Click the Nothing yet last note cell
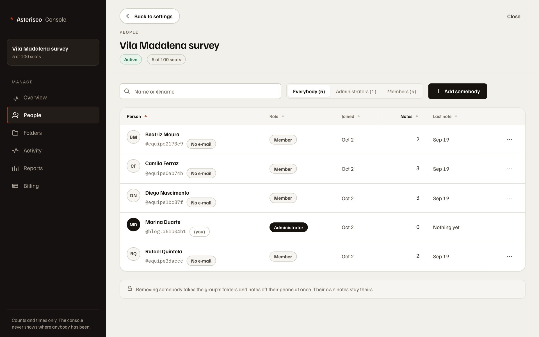This screenshot has width=539, height=337. [x=446, y=227]
